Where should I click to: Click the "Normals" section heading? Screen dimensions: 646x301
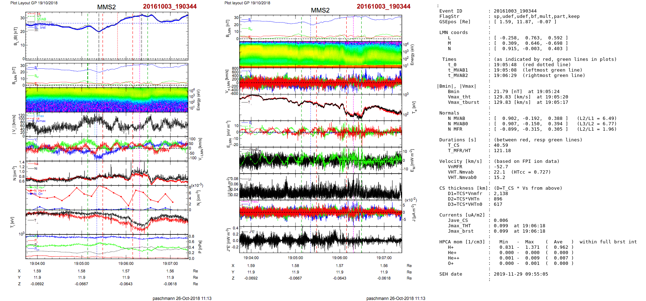coord(449,113)
